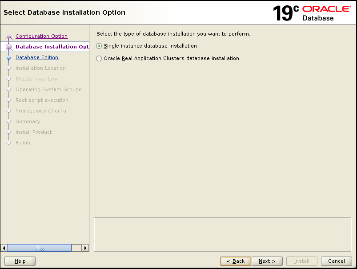
Task: Open the Database Edition step link
Action: pyautogui.click(x=37, y=57)
